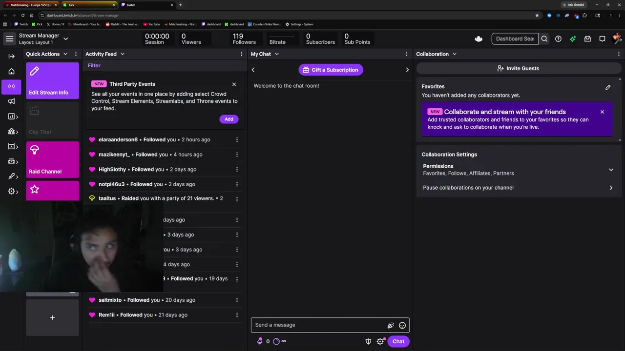Open options for HighSlothy follow event
The width and height of the screenshot is (625, 351).
click(x=237, y=170)
